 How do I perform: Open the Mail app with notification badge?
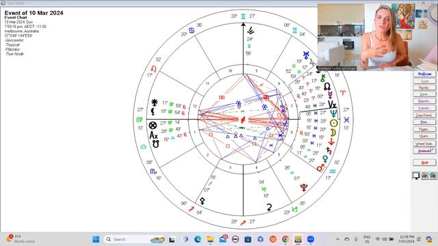[x=223, y=239]
